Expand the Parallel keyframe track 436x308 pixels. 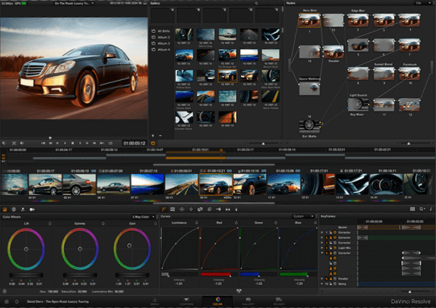tap(322, 279)
